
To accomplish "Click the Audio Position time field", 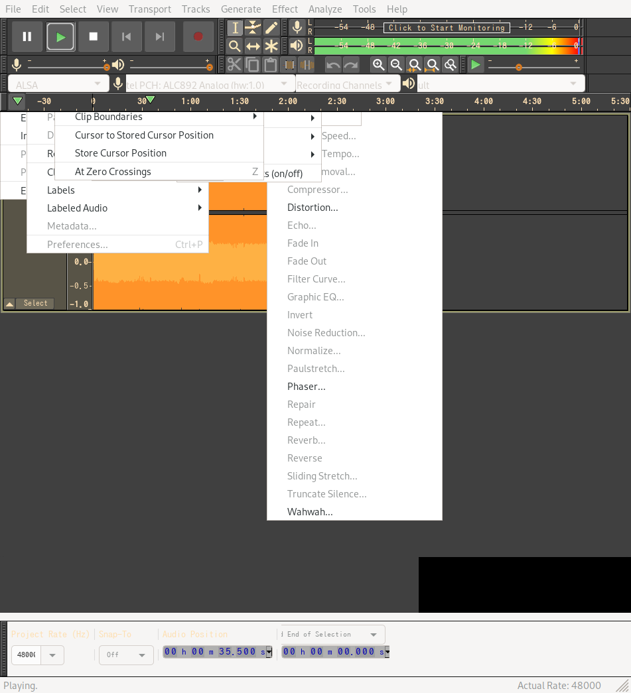I will pos(212,651).
